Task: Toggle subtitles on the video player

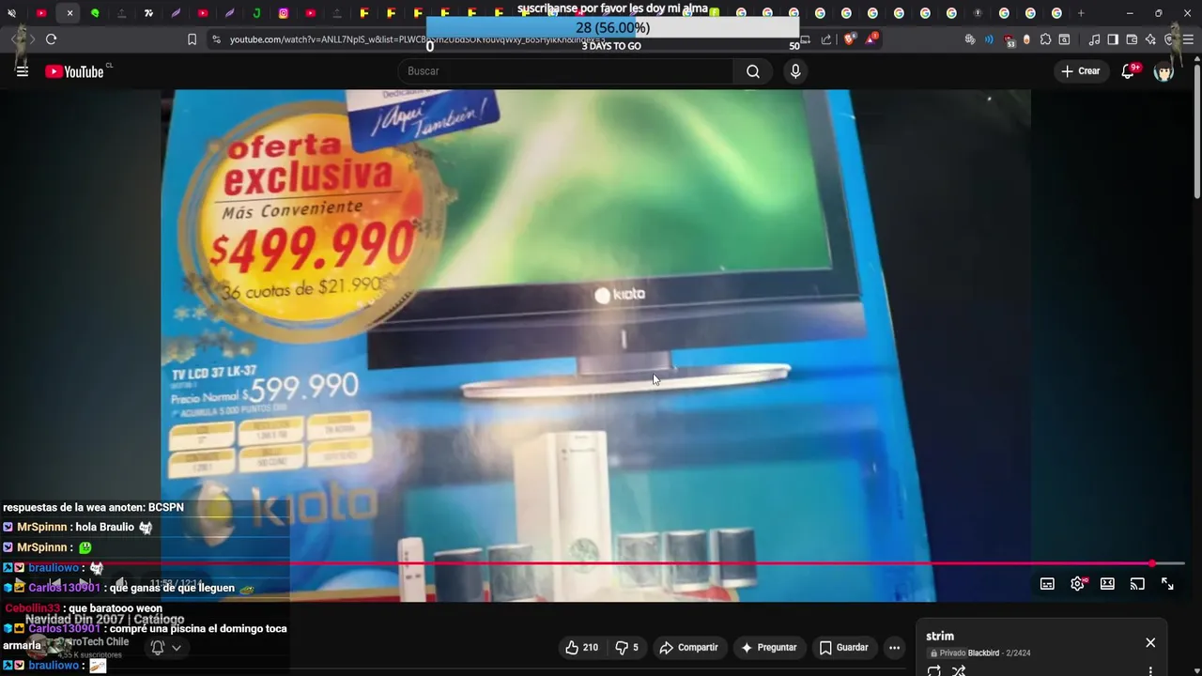Action: (1047, 584)
